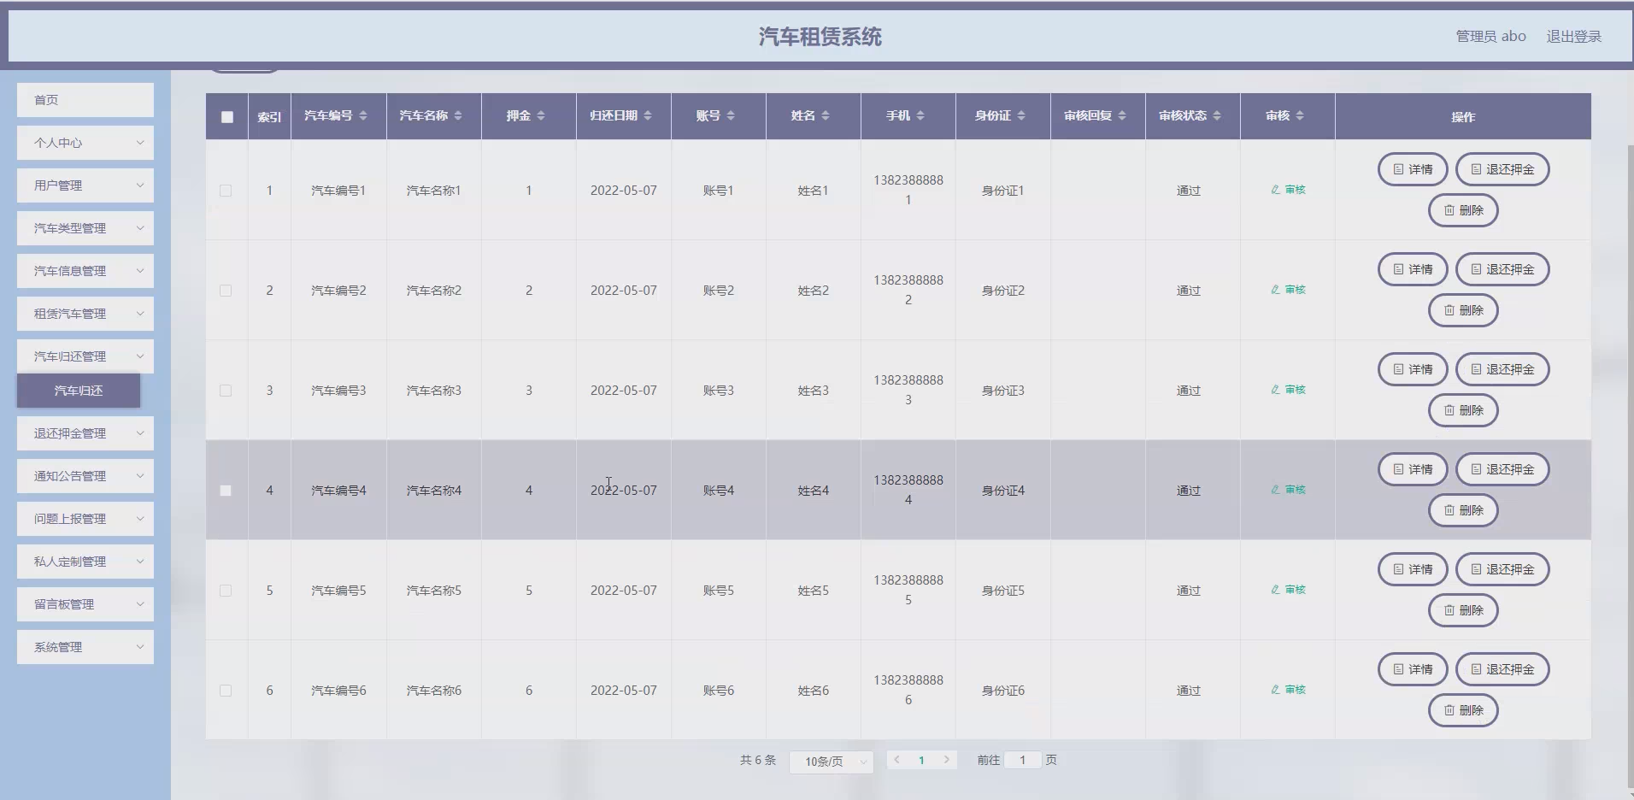
Task: Click 退出登录 in the top bar
Action: (x=1573, y=37)
